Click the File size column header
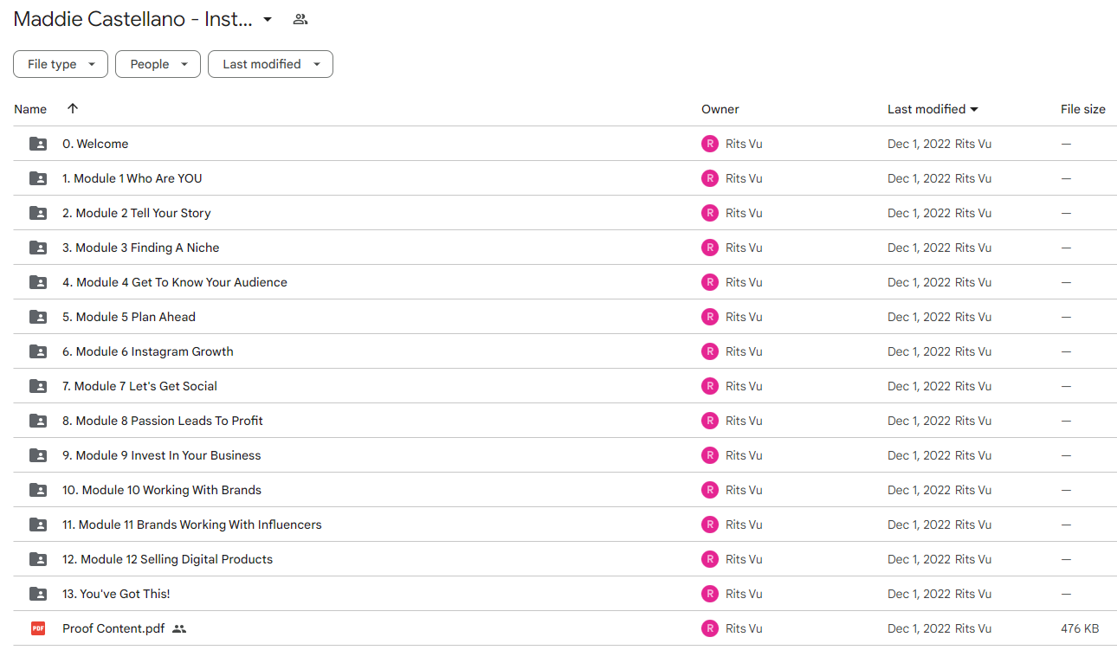1117x663 pixels. (x=1083, y=109)
